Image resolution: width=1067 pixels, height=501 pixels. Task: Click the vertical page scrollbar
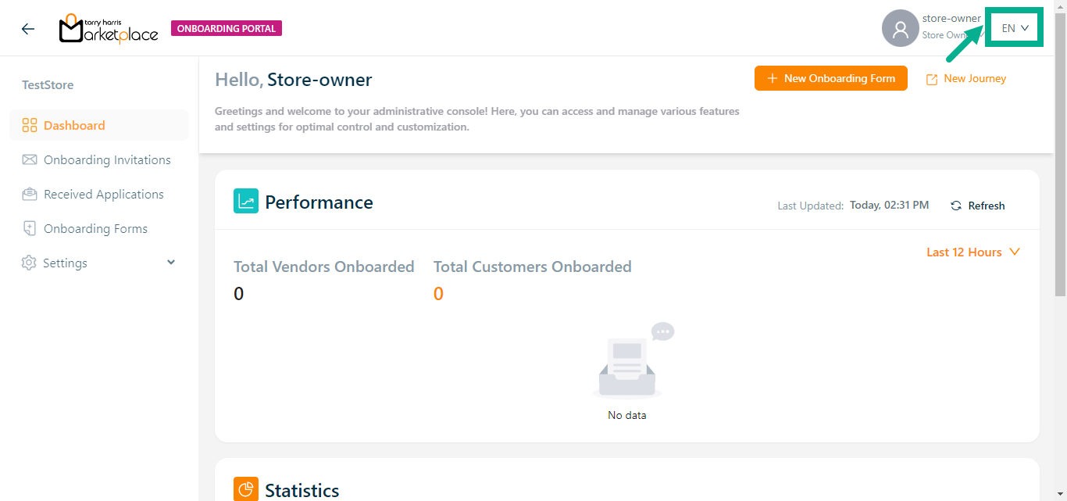coord(1060,156)
